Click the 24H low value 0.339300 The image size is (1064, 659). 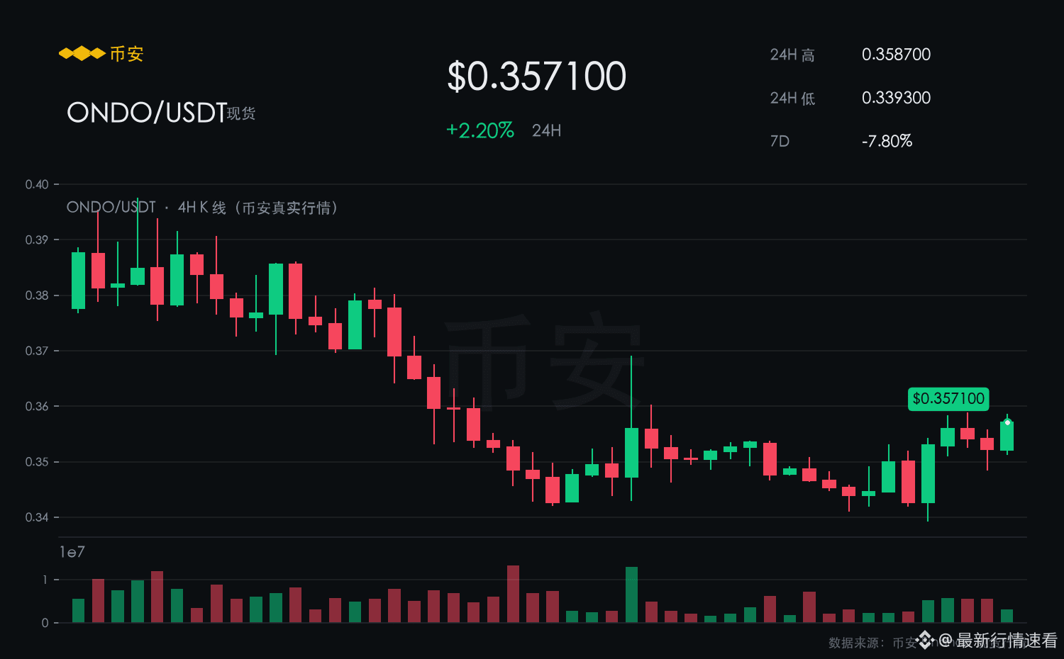point(896,98)
